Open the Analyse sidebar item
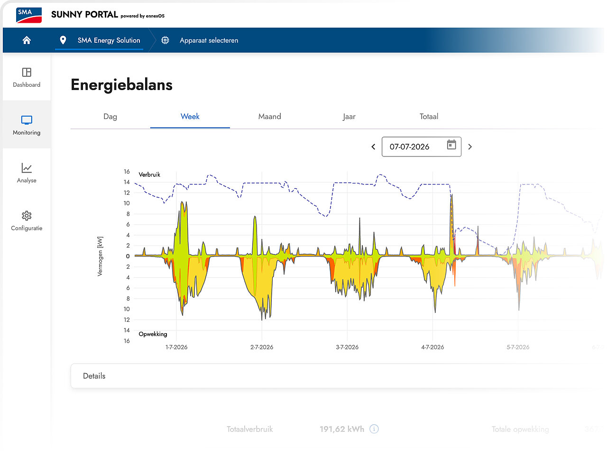 click(x=27, y=173)
